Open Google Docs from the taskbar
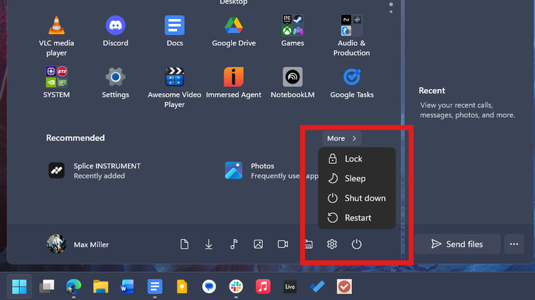Viewport: 535px width, 300px height. [154, 286]
